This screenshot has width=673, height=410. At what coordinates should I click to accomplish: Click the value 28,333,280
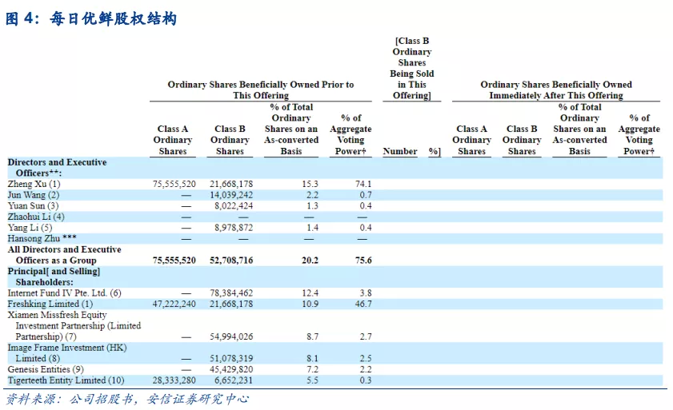[174, 380]
